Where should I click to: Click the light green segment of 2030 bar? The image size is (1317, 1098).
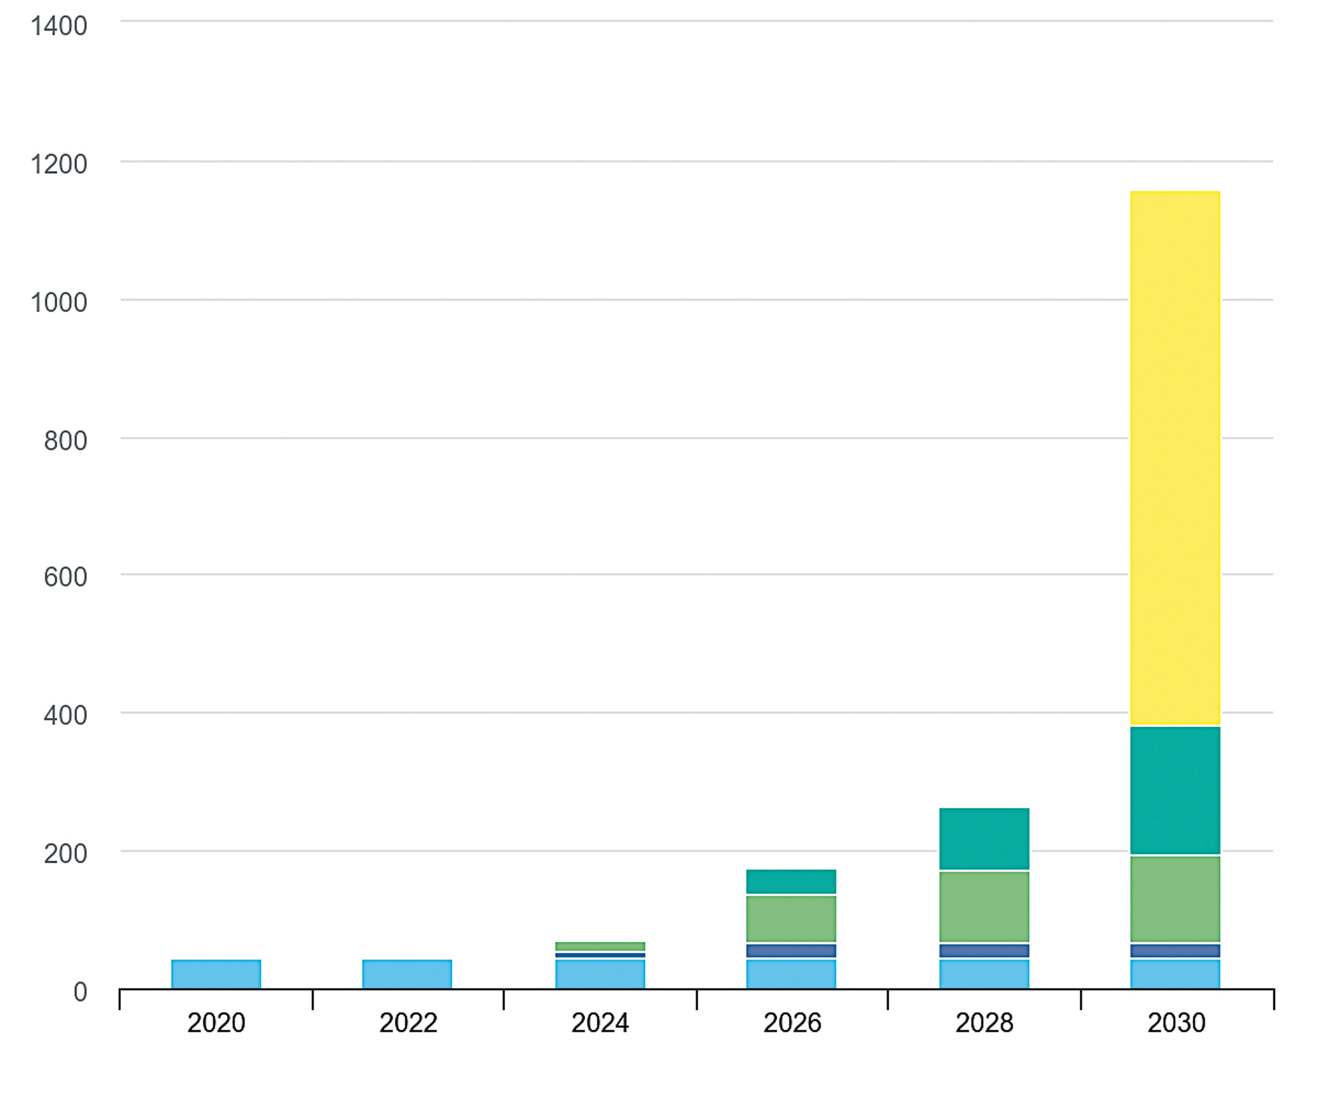pos(1175,899)
